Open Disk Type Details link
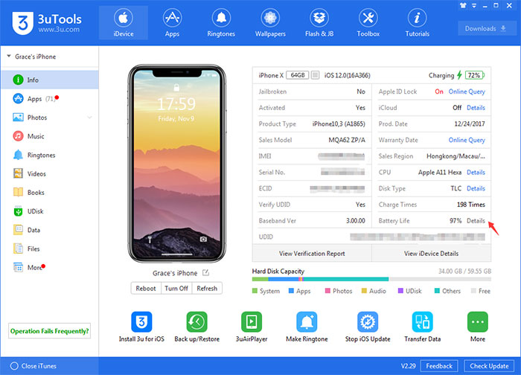 476,188
